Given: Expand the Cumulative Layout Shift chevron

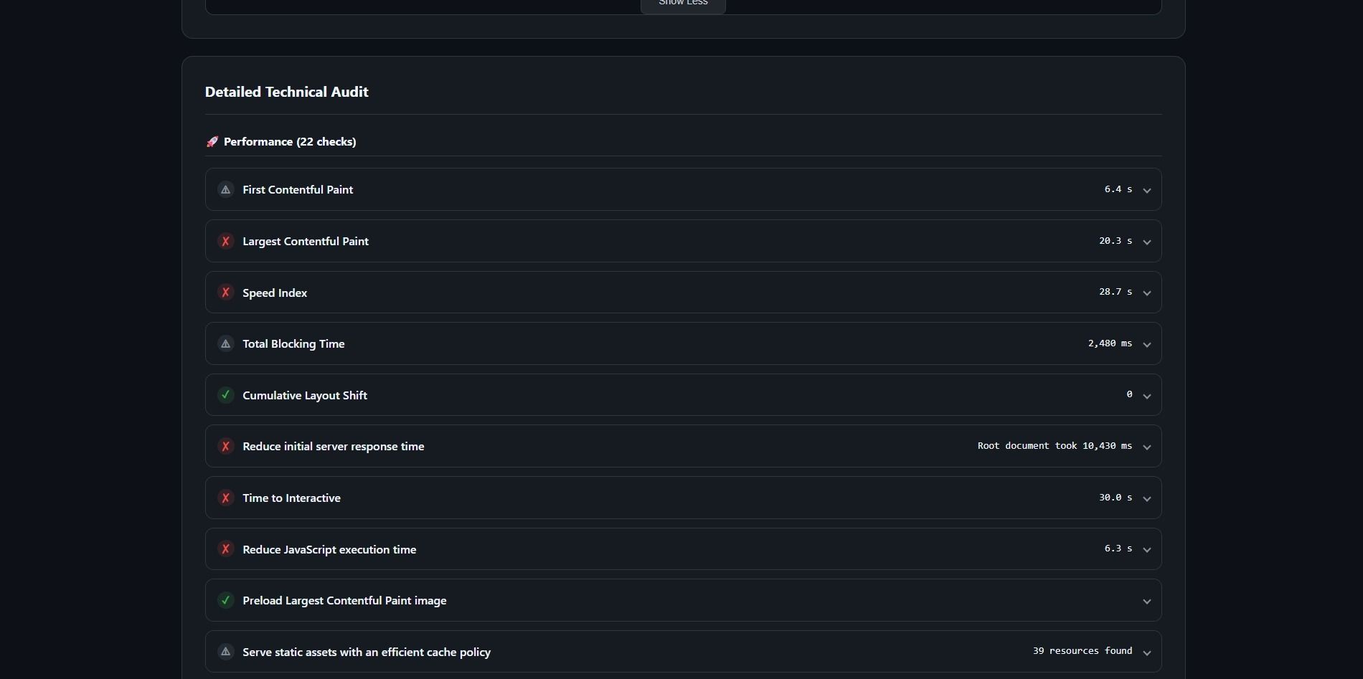Looking at the screenshot, I should point(1146,397).
